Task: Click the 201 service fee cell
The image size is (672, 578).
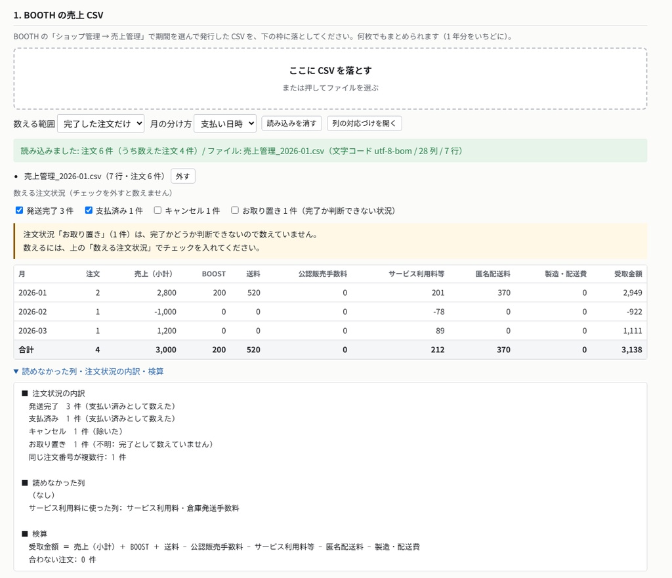Action: tap(438, 293)
